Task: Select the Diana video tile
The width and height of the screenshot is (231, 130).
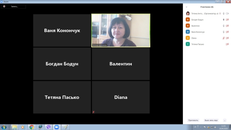Action: [121, 97]
